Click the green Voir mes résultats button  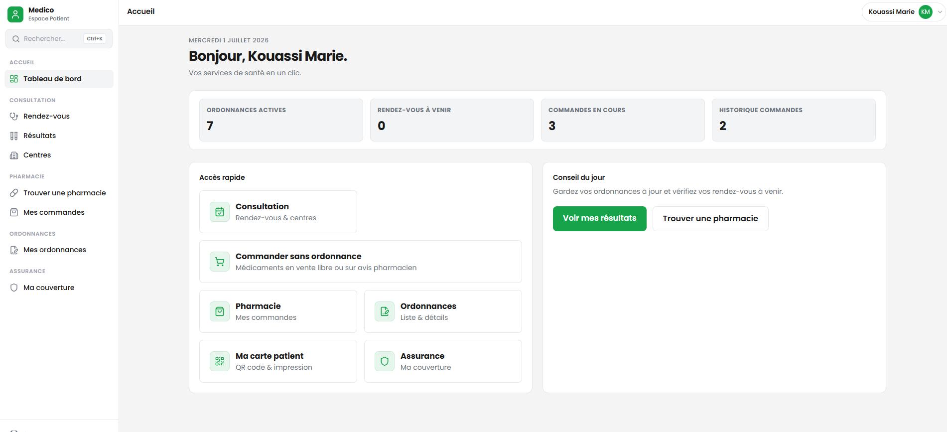[x=599, y=219]
